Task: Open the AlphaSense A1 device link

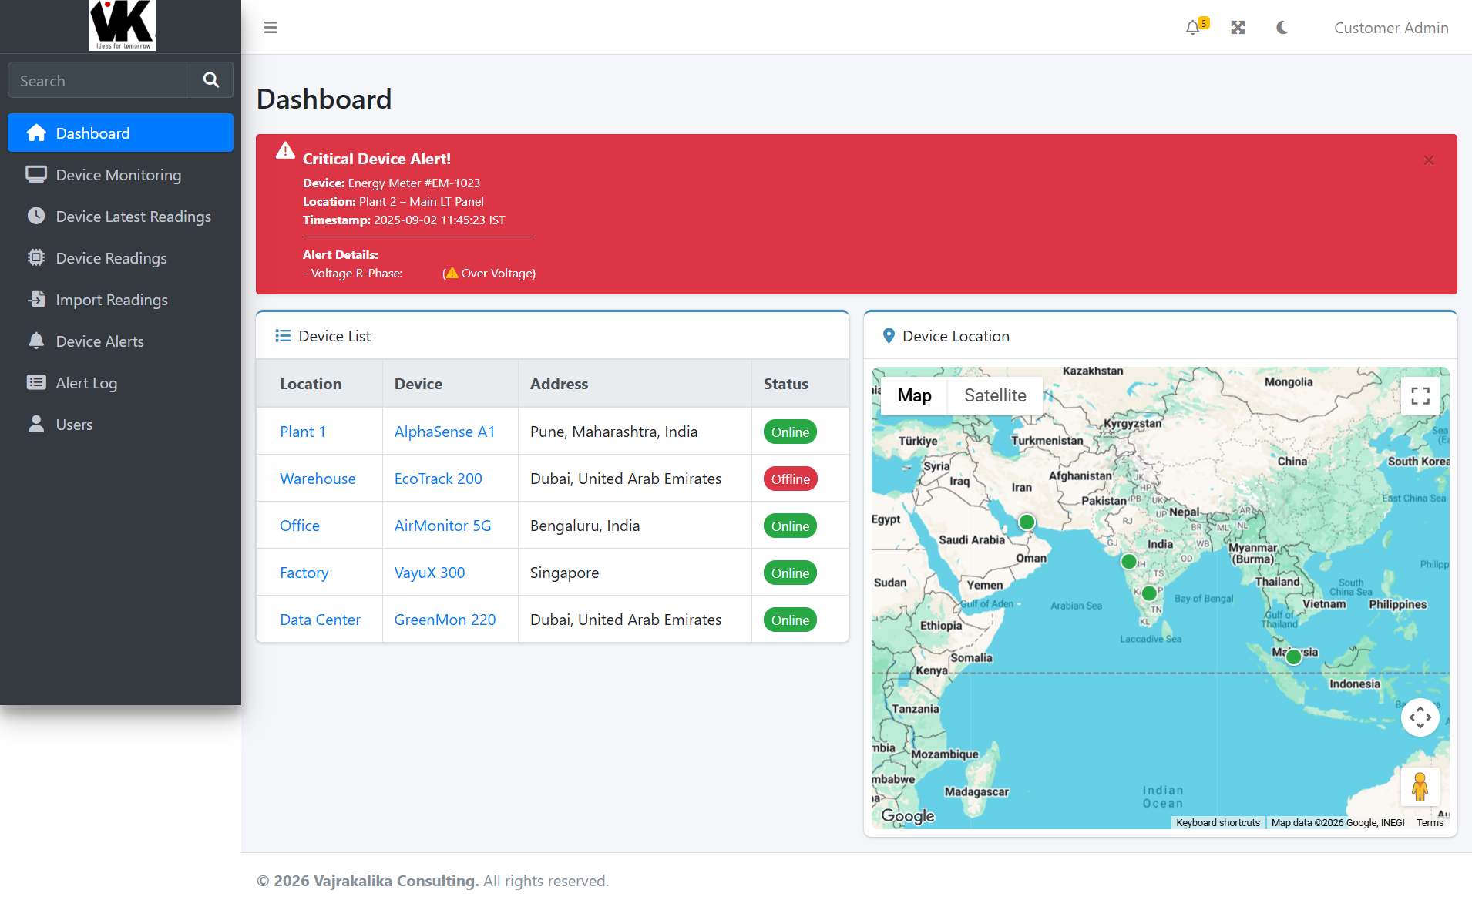Action: (445, 432)
